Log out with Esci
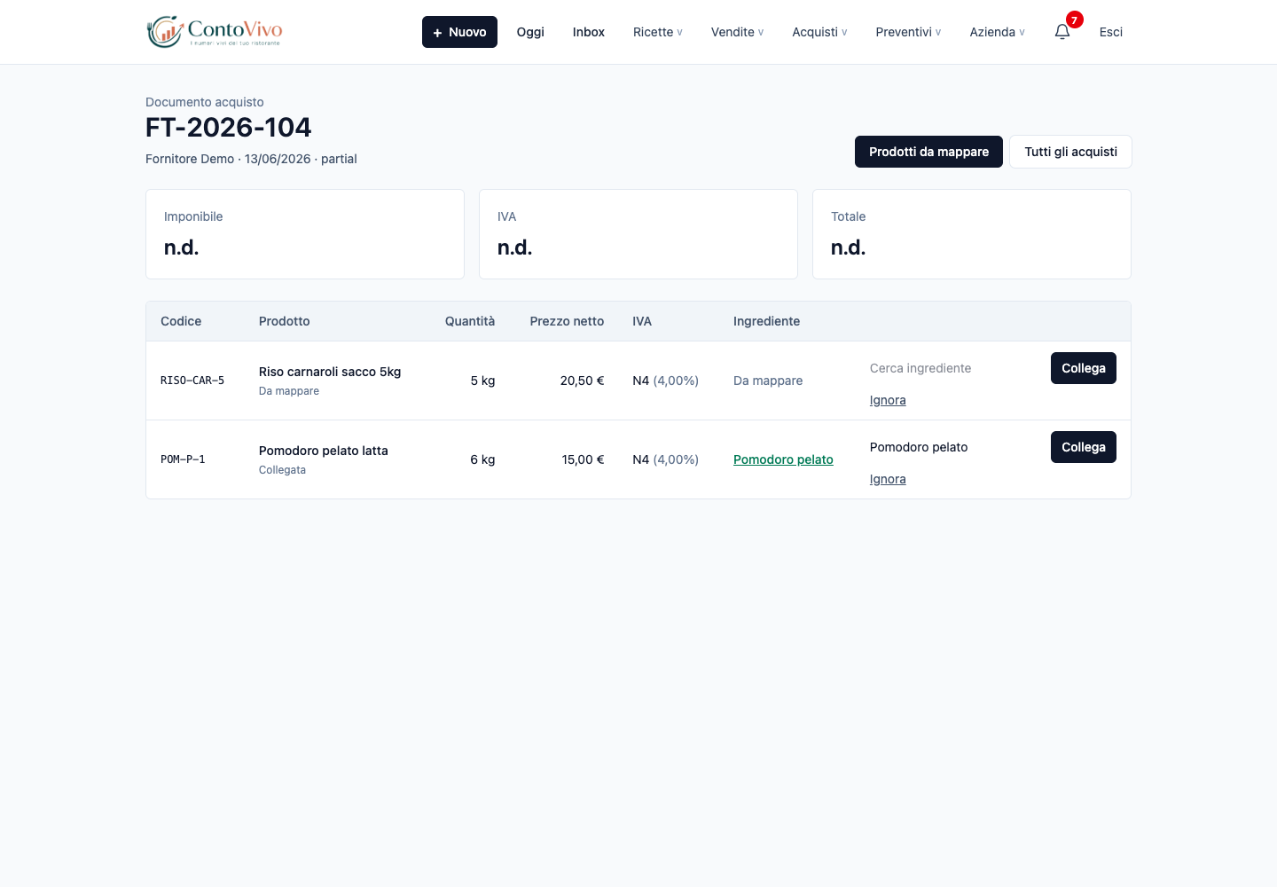1277x887 pixels. (1111, 32)
